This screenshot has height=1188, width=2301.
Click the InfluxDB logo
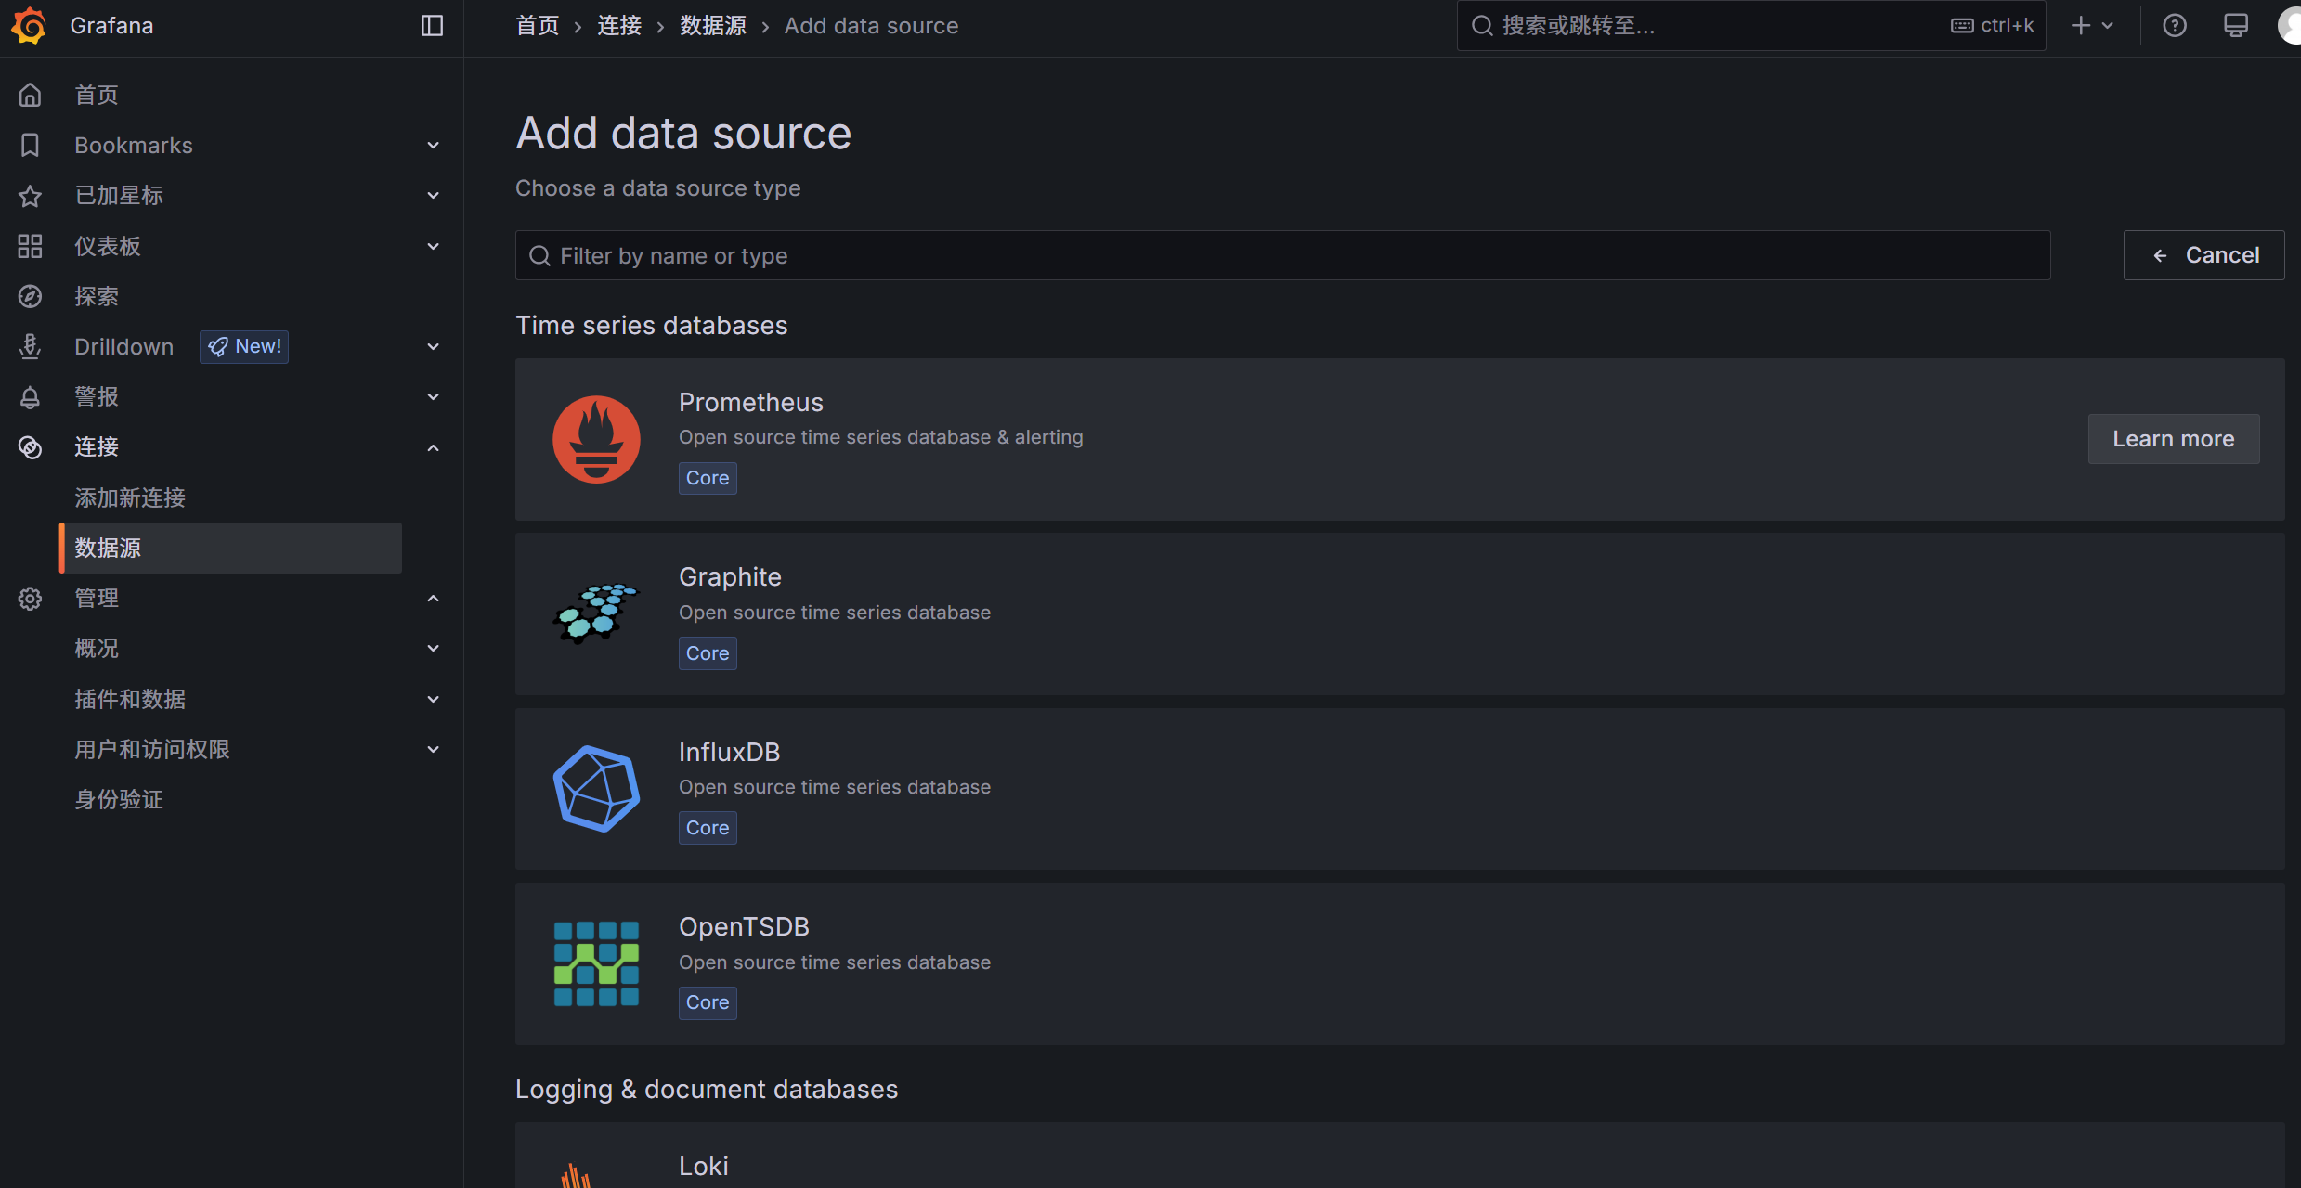[x=596, y=788]
